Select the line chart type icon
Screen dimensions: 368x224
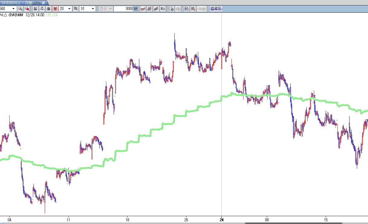[142, 9]
